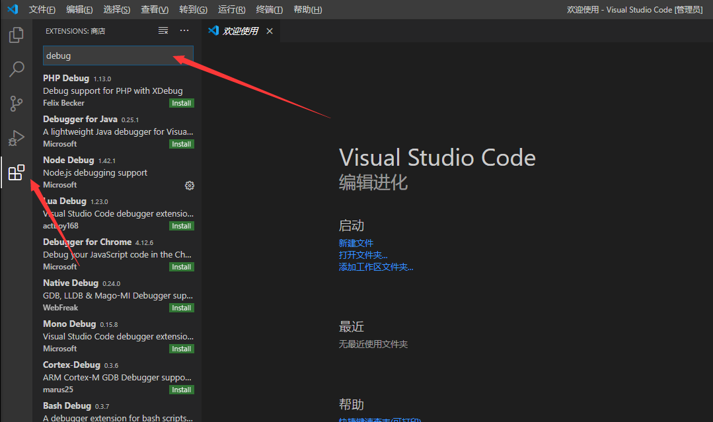Select Lua Debug extension title
713x422 pixels.
coord(65,201)
